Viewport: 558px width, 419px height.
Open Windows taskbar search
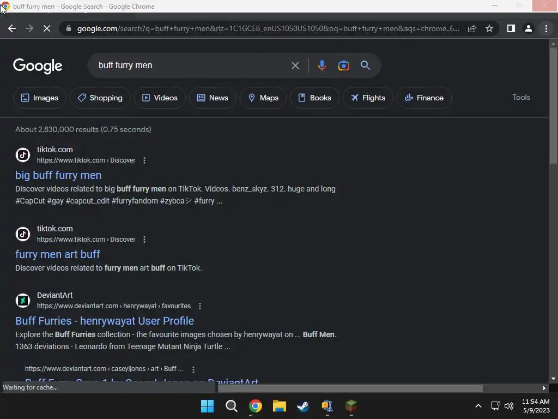tap(231, 406)
